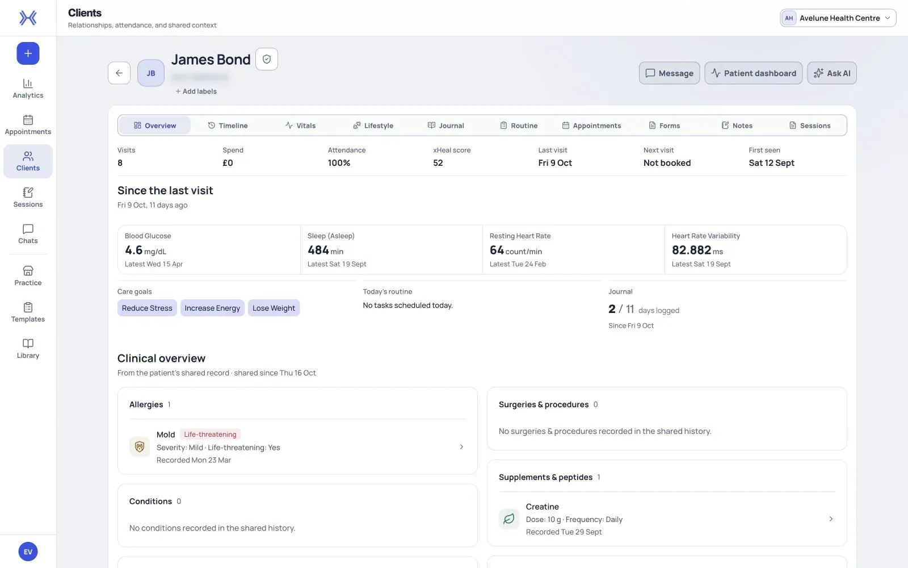The width and height of the screenshot is (908, 568).
Task: Click the xHeal logo icon
Action: (x=28, y=18)
